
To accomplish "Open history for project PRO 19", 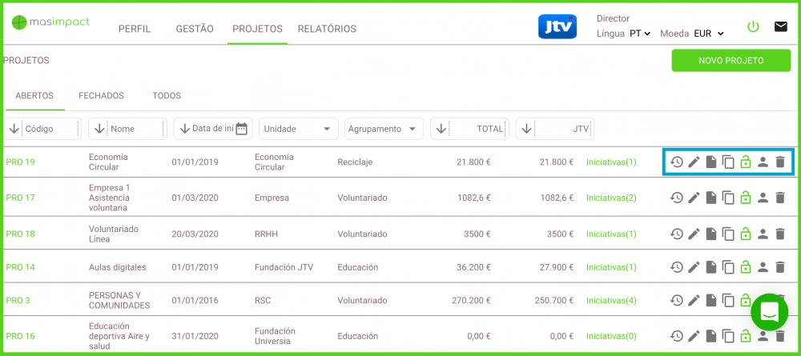I will coord(677,162).
